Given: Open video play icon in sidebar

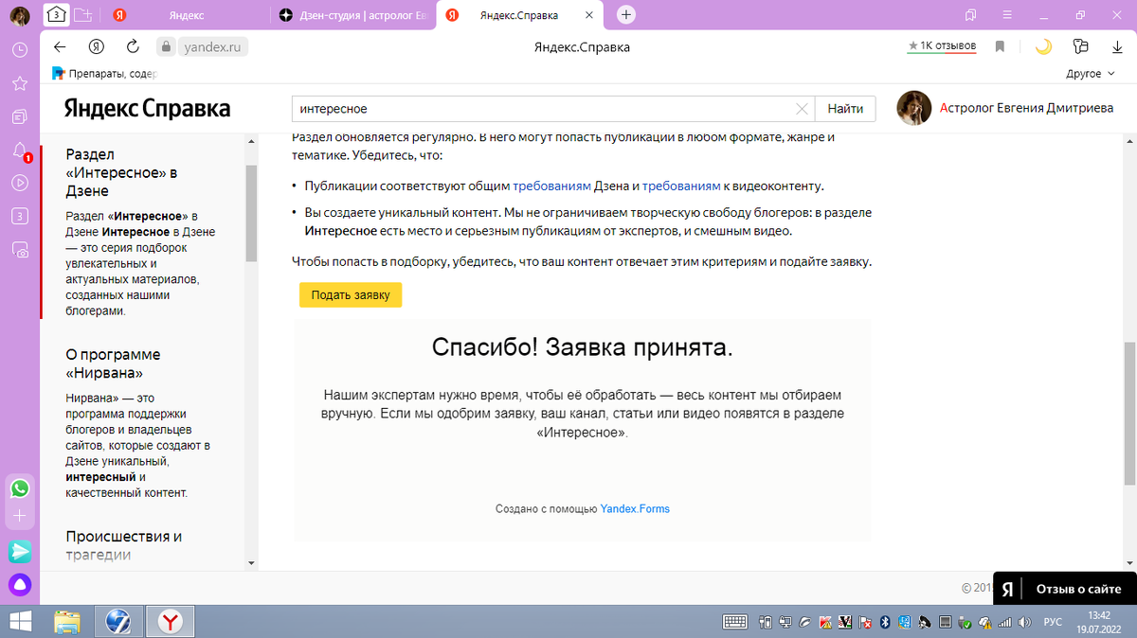Looking at the screenshot, I should click(x=19, y=183).
